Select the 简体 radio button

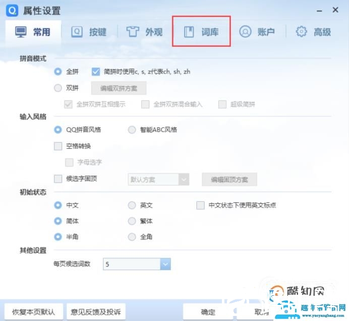(x=58, y=221)
